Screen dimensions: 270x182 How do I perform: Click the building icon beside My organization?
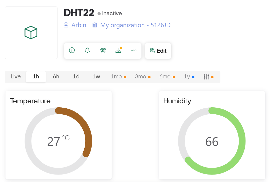coord(94,25)
